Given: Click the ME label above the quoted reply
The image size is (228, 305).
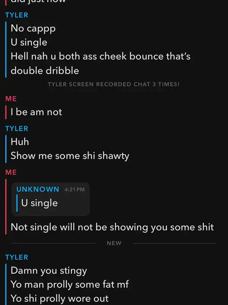Looking at the screenshot, I should pos(11,172).
